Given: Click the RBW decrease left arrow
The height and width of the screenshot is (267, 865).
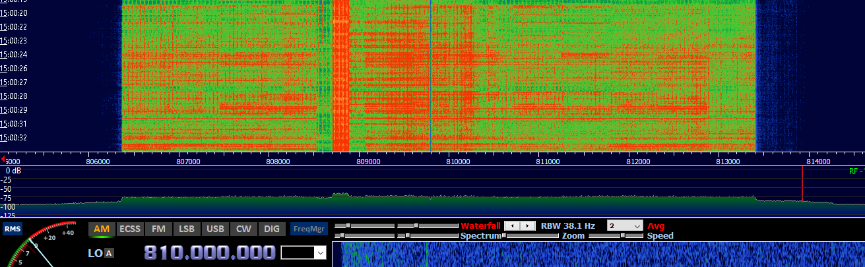Looking at the screenshot, I should point(512,225).
